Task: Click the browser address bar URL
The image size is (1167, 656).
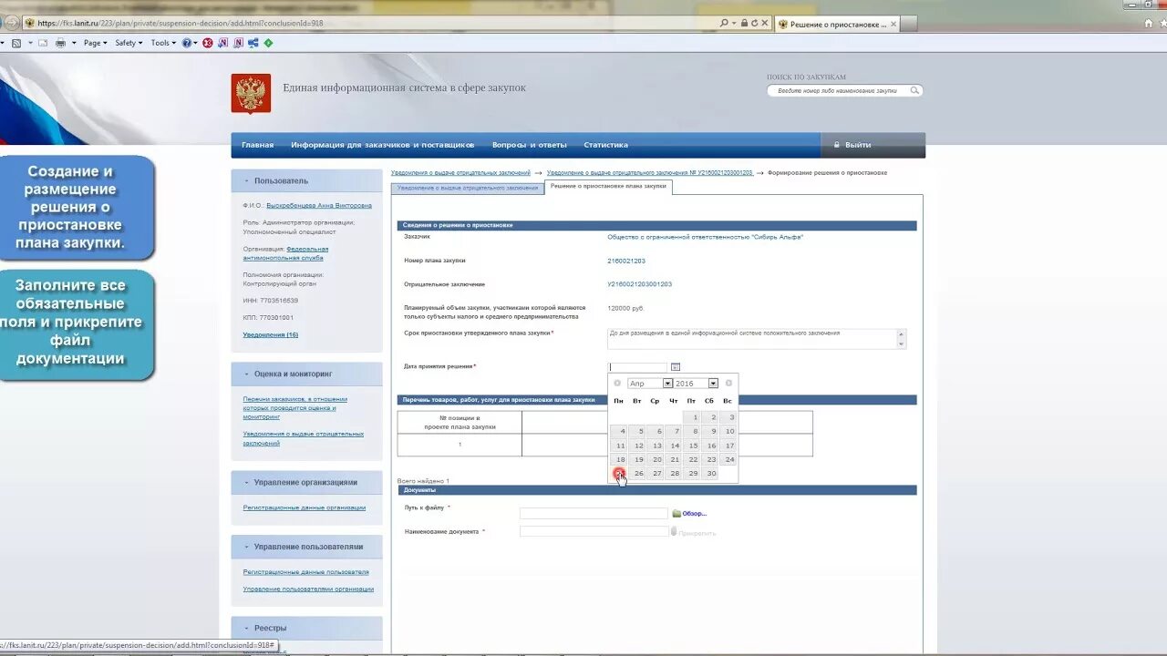Action: [182, 24]
